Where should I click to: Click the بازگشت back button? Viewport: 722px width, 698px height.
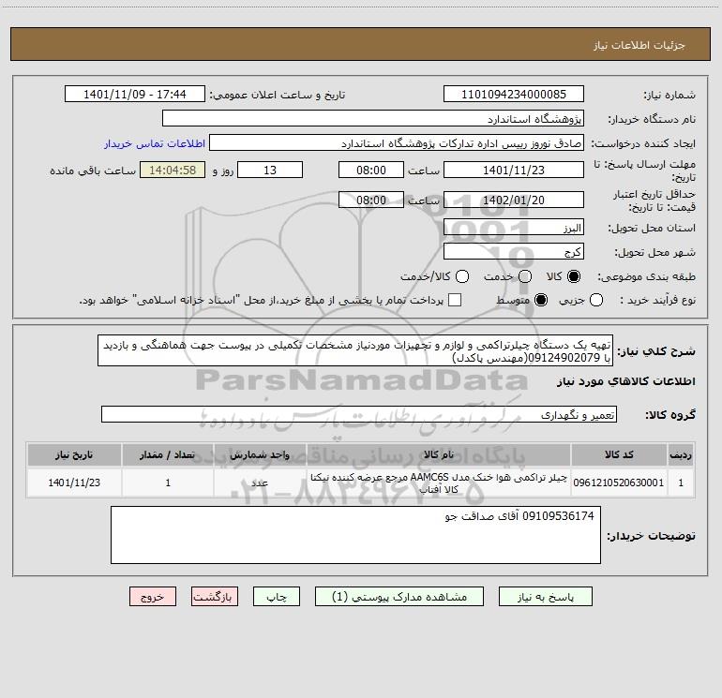pos(215,597)
